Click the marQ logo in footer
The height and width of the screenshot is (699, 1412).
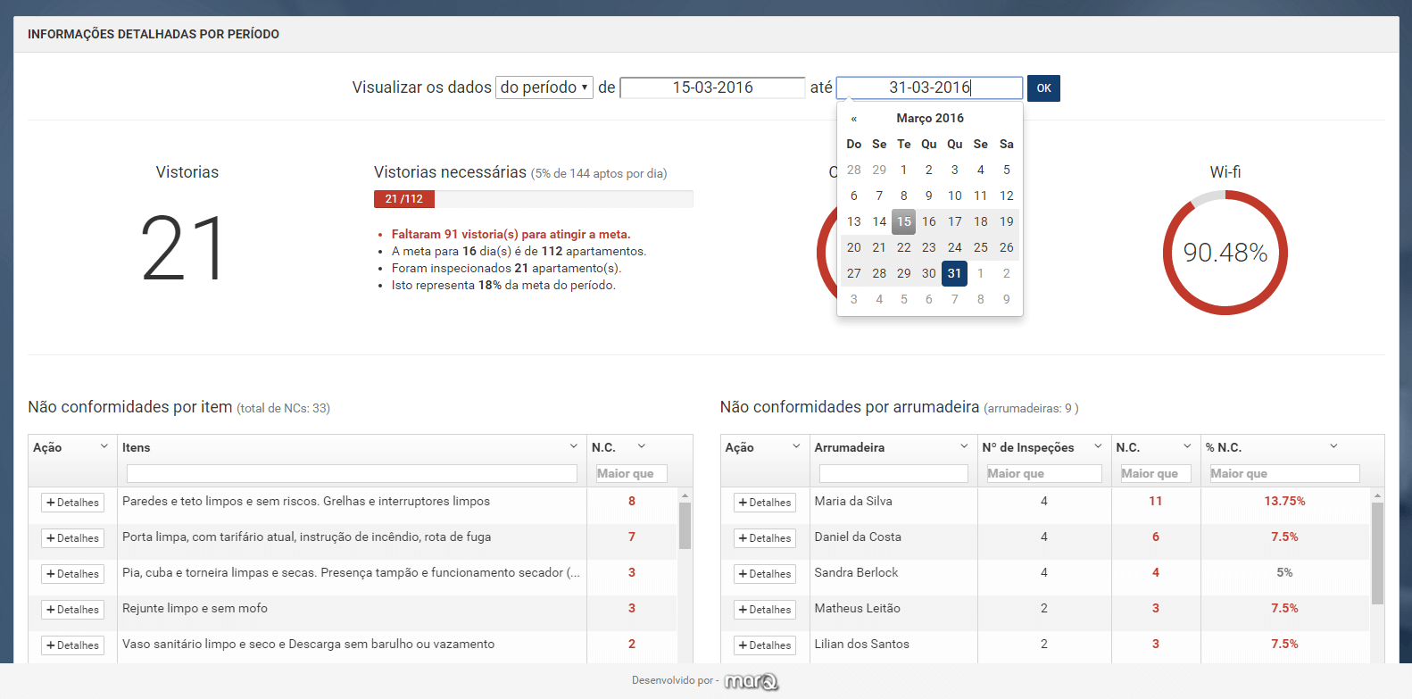[751, 681]
